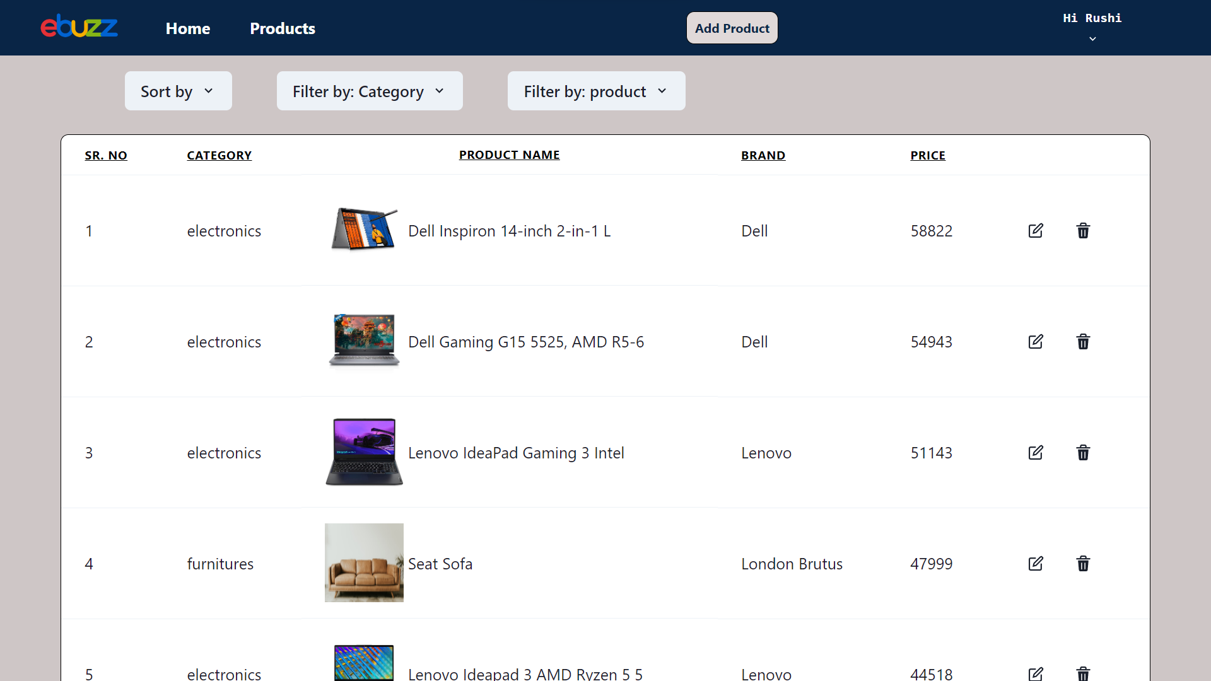Select the 'Dell Gaming G15 5525, AMD R5-6' name
The image size is (1211, 681).
526,342
